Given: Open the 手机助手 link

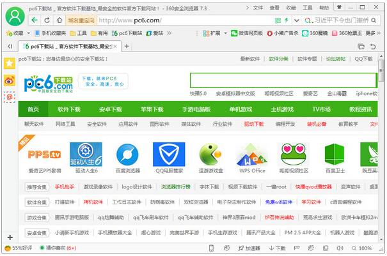Looking at the screenshot, I should pos(65,187).
